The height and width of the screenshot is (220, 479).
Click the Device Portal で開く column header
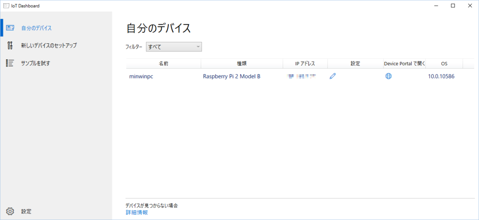[405, 63]
